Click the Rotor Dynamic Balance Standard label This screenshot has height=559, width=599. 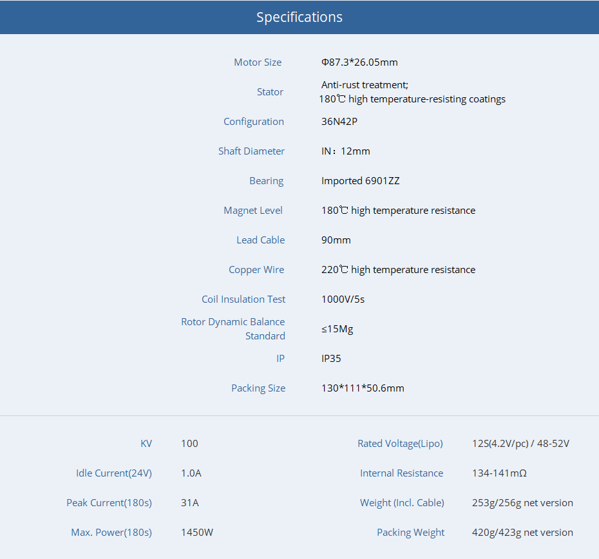233,329
